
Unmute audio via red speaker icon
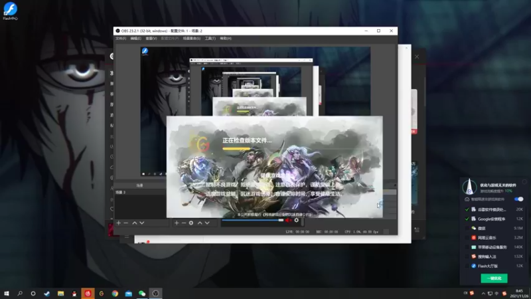pyautogui.click(x=288, y=221)
